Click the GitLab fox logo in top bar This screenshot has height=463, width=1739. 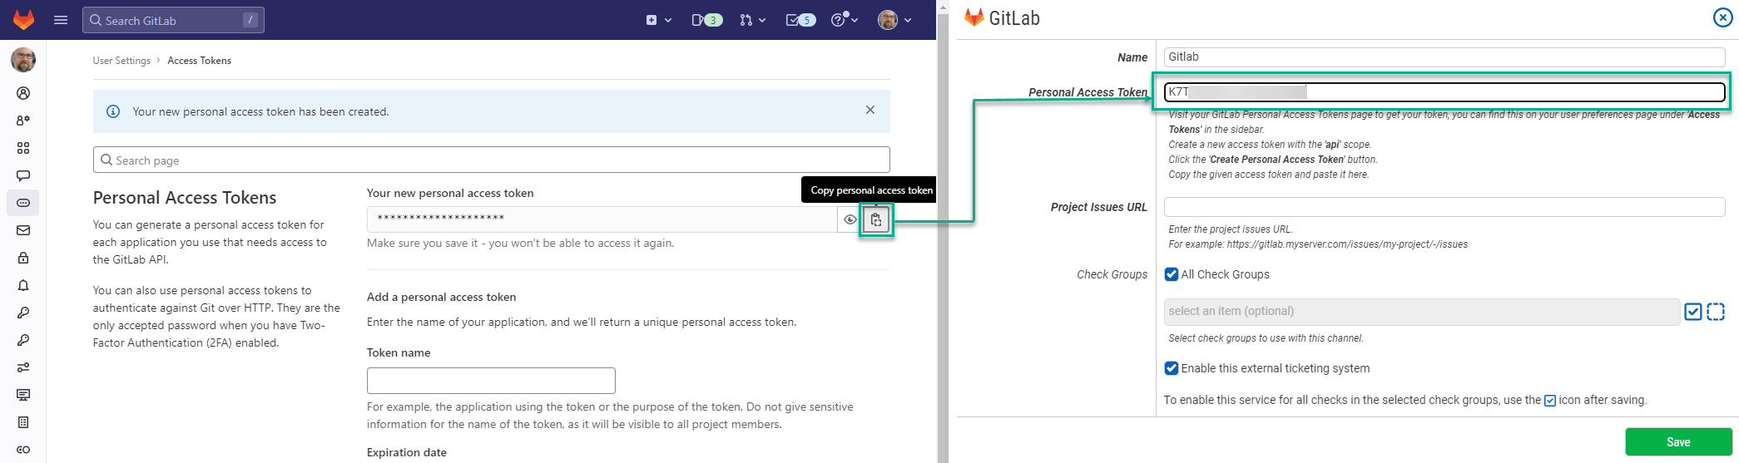pos(23,20)
